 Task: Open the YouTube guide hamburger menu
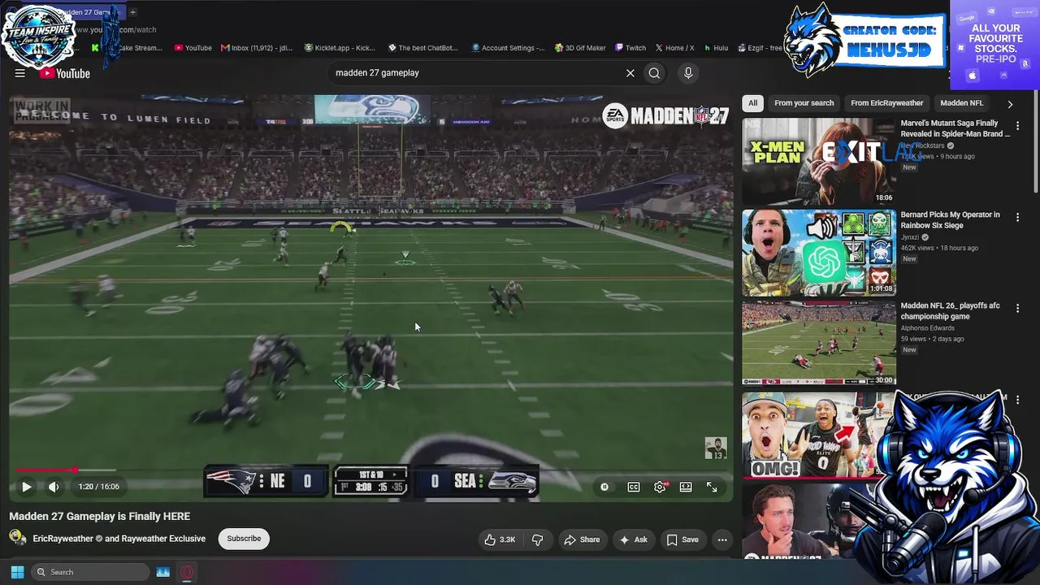[19, 73]
